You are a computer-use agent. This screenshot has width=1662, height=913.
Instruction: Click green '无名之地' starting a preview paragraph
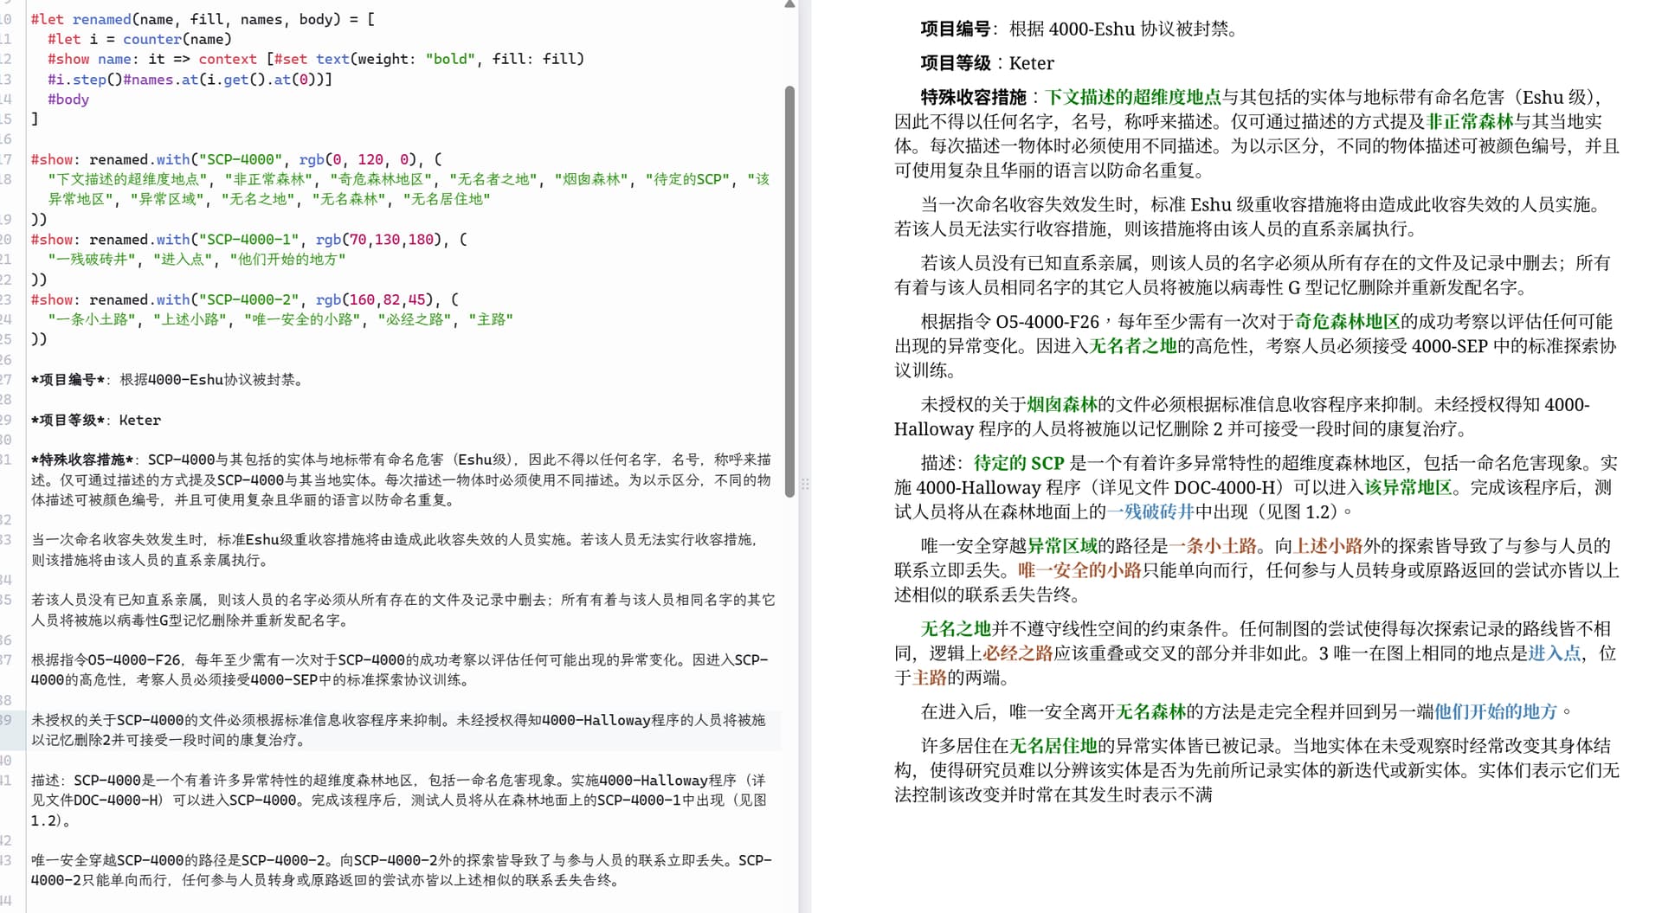click(956, 628)
